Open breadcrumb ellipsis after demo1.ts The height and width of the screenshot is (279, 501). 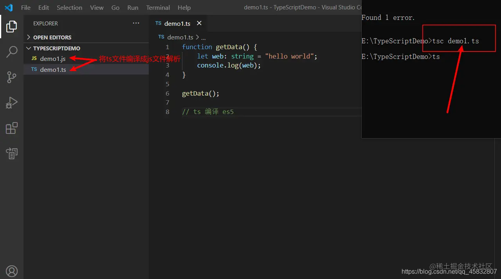pyautogui.click(x=203, y=37)
